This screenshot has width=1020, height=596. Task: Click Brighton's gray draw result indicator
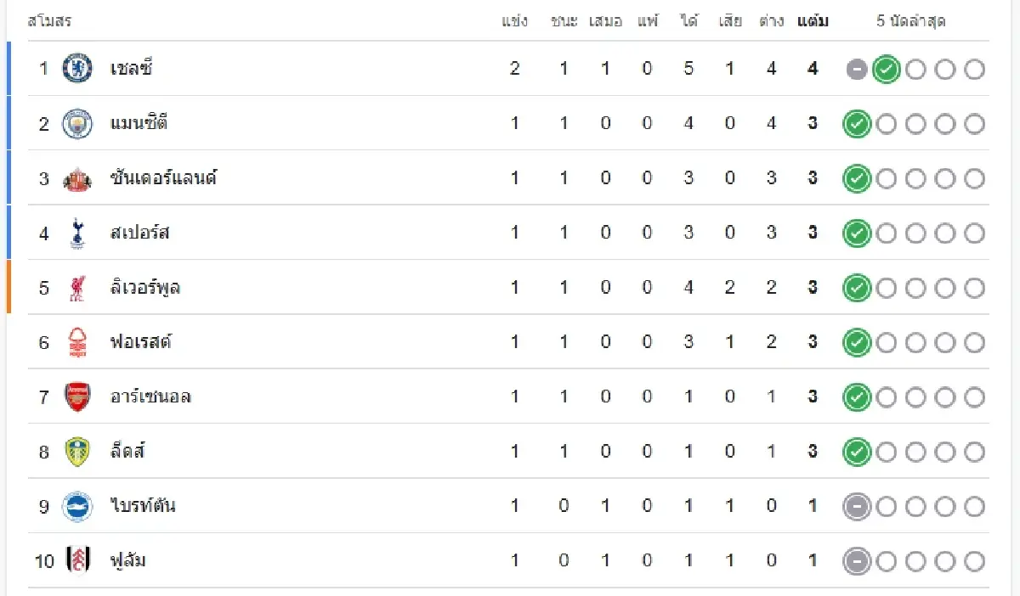point(857,507)
